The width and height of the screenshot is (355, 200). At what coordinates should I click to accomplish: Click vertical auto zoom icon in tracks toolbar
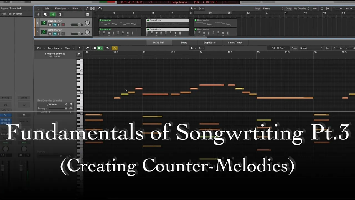[x=322, y=9]
